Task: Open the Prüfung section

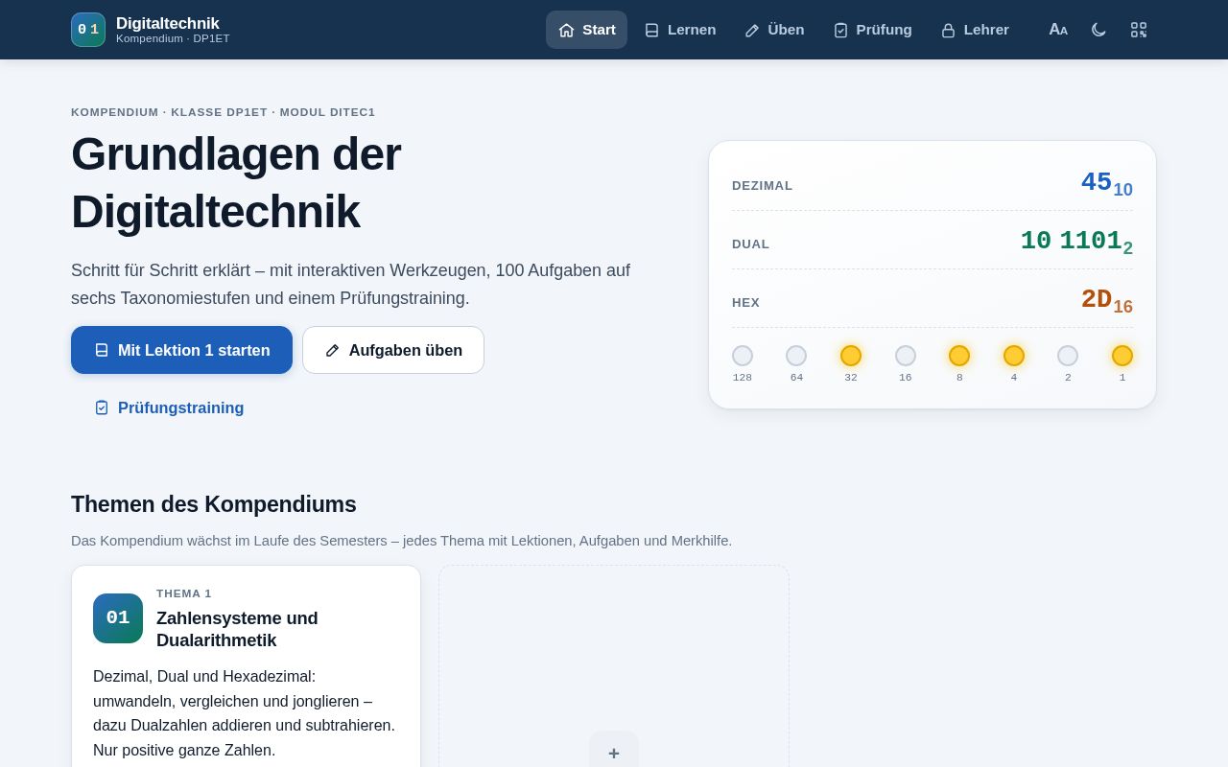Action: coord(872,30)
